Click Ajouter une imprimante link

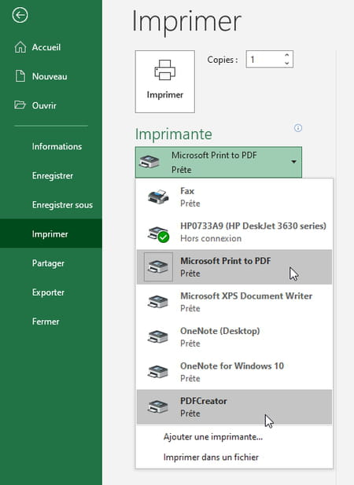coord(213,437)
